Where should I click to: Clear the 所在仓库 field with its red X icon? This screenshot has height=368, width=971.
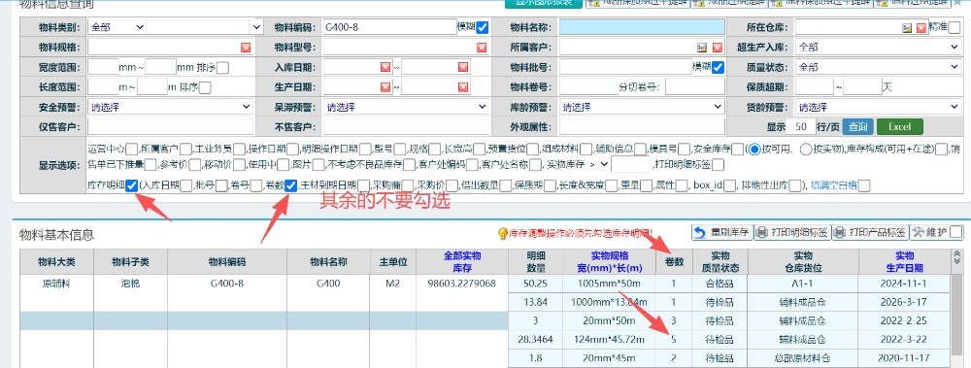pyautogui.click(x=921, y=28)
